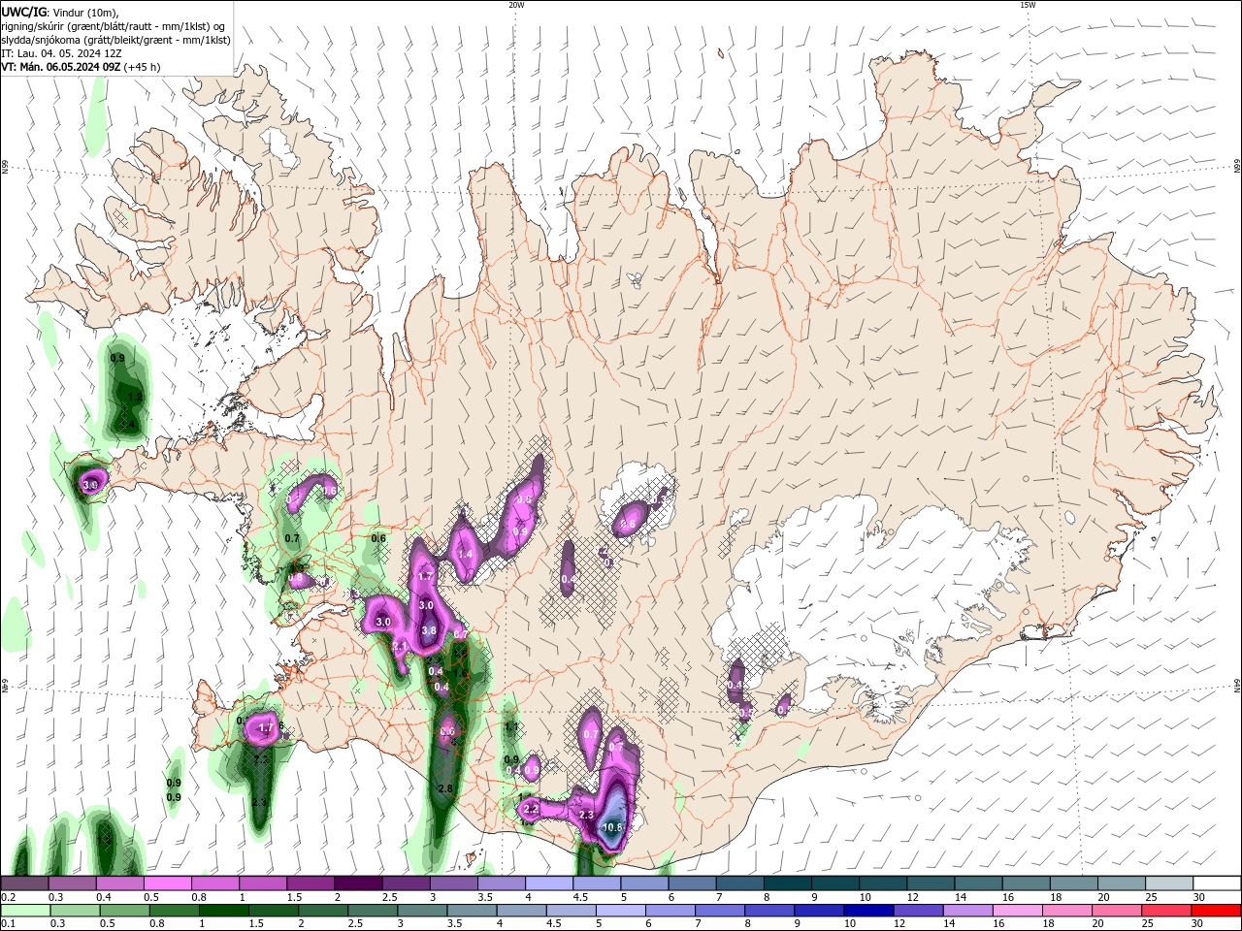Screen dimensions: 1242x931
Task: Select the lavender 14 swatch in the lower scale
Action: (x=968, y=911)
